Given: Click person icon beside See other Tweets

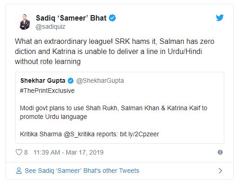Looking at the screenshot, I should pyautogui.click(x=19, y=171).
